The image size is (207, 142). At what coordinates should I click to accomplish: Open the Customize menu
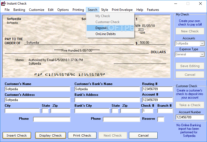click(37, 10)
